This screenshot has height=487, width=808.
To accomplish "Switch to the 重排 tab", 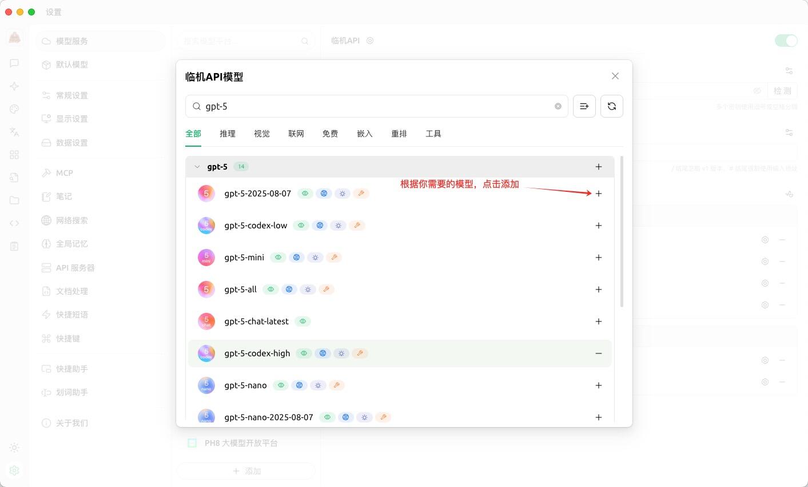I will [x=399, y=134].
